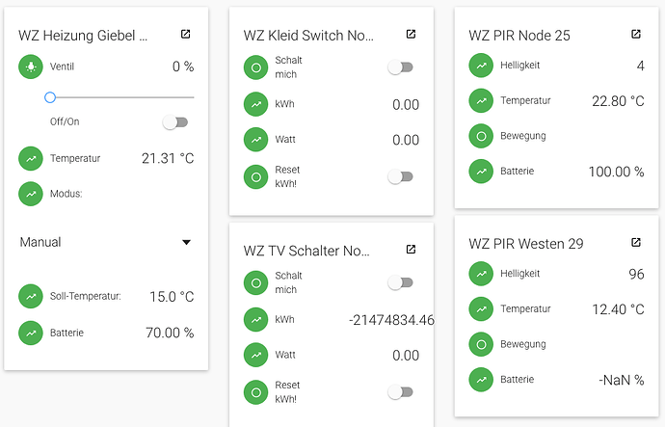Open external link icon on WZ PIR Node 25

(636, 35)
